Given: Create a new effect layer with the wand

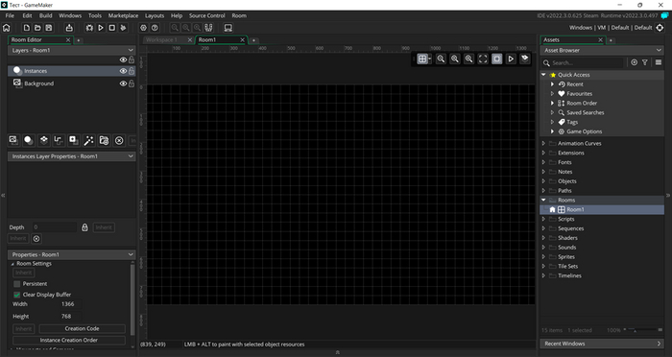Looking at the screenshot, I should (x=88, y=140).
